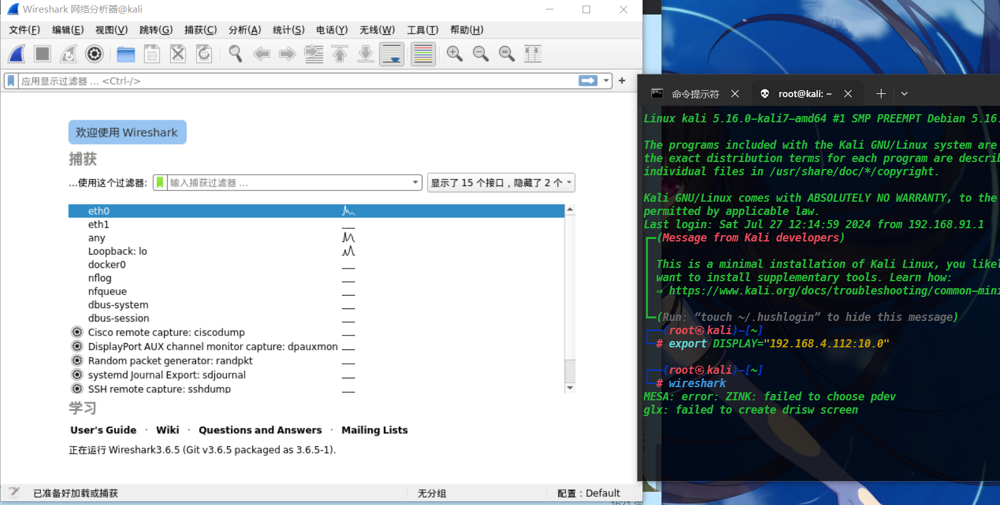
Task: Find a packet magnifier icon
Action: 235,54
